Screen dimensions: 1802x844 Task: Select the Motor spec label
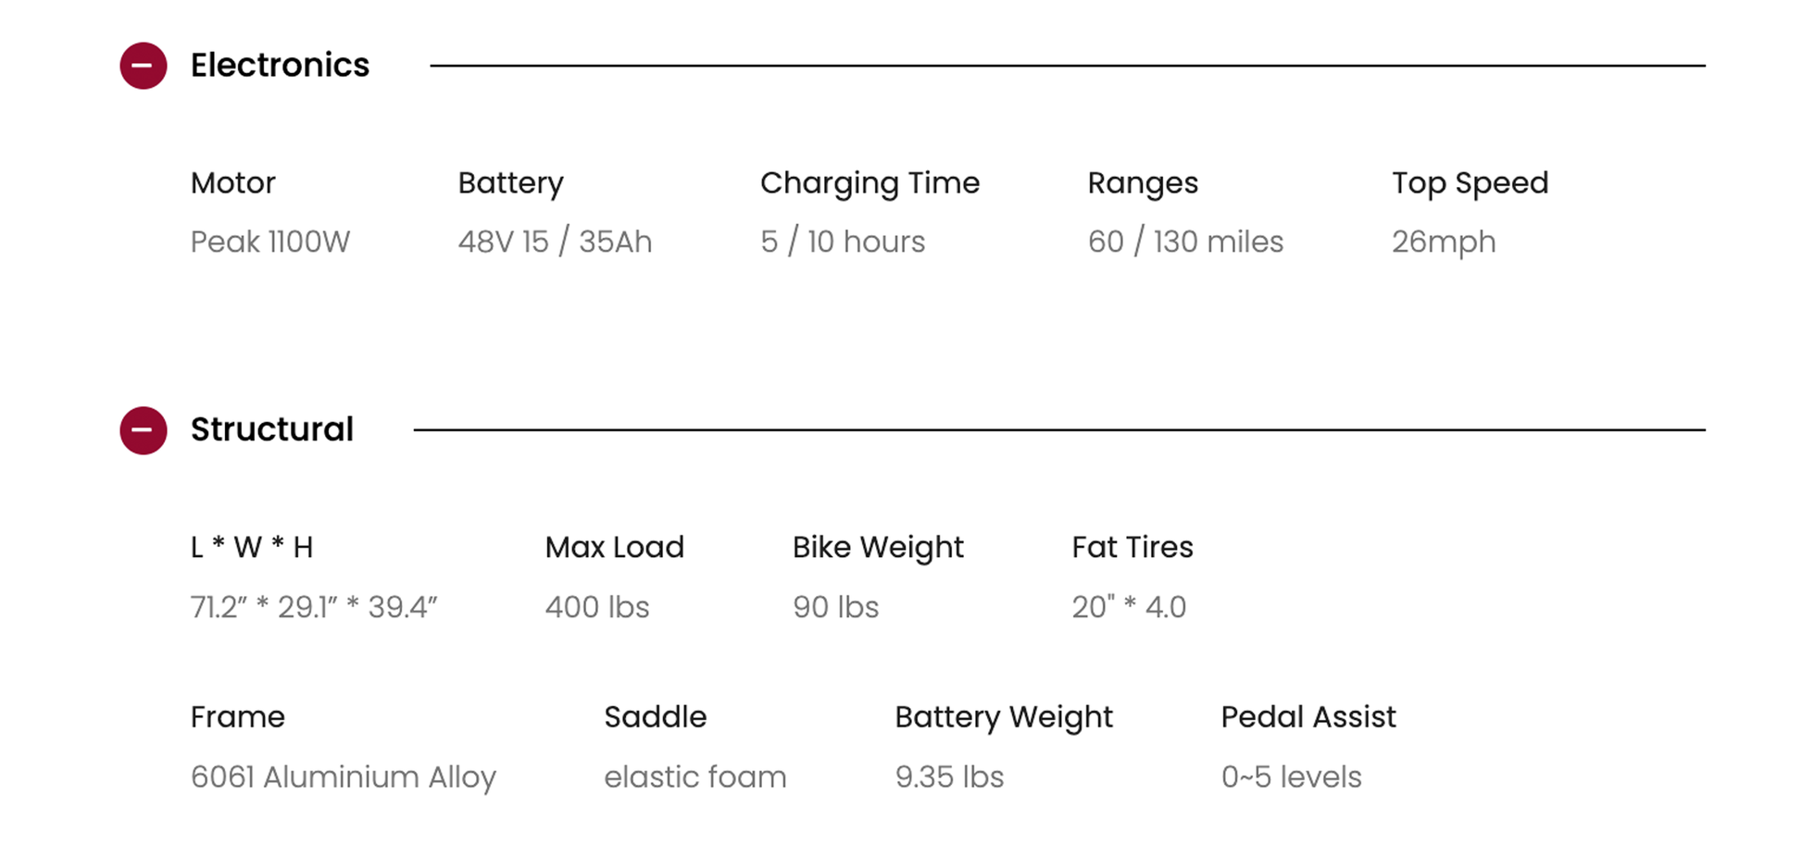(x=233, y=183)
